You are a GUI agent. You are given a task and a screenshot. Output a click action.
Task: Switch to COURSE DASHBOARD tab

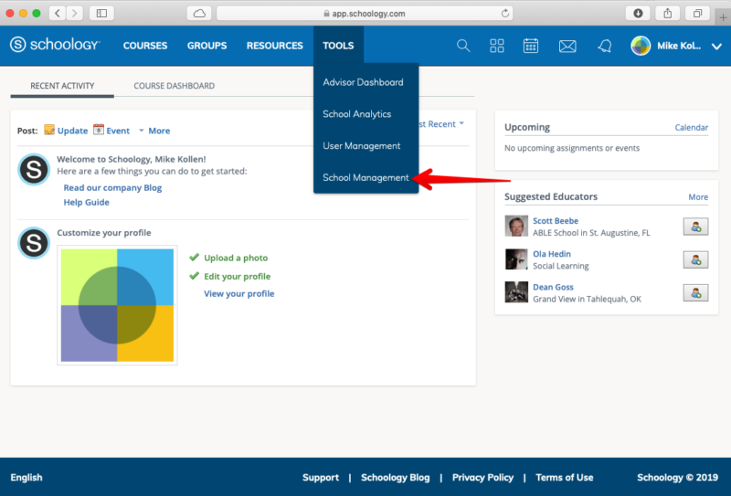pyautogui.click(x=174, y=86)
